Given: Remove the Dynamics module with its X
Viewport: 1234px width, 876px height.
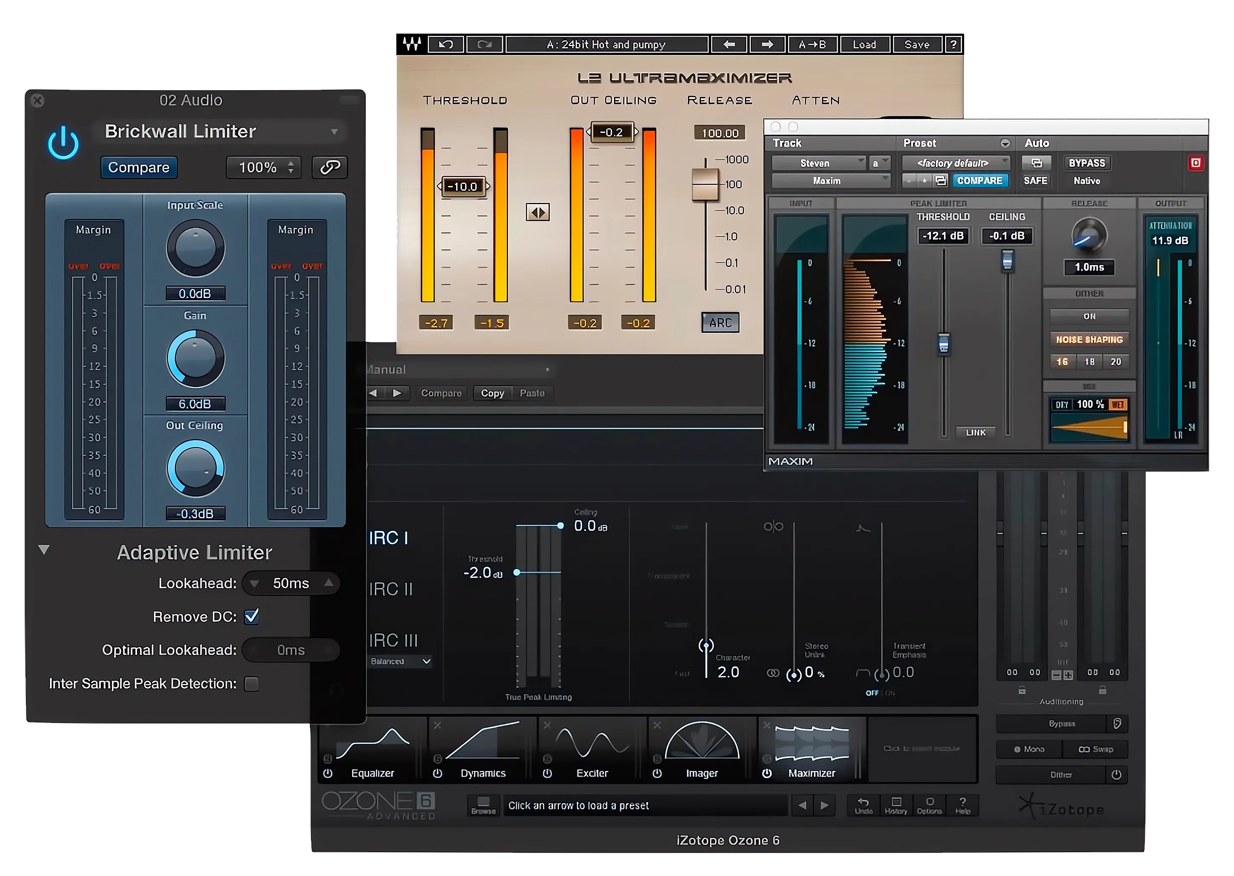Looking at the screenshot, I should [437, 725].
